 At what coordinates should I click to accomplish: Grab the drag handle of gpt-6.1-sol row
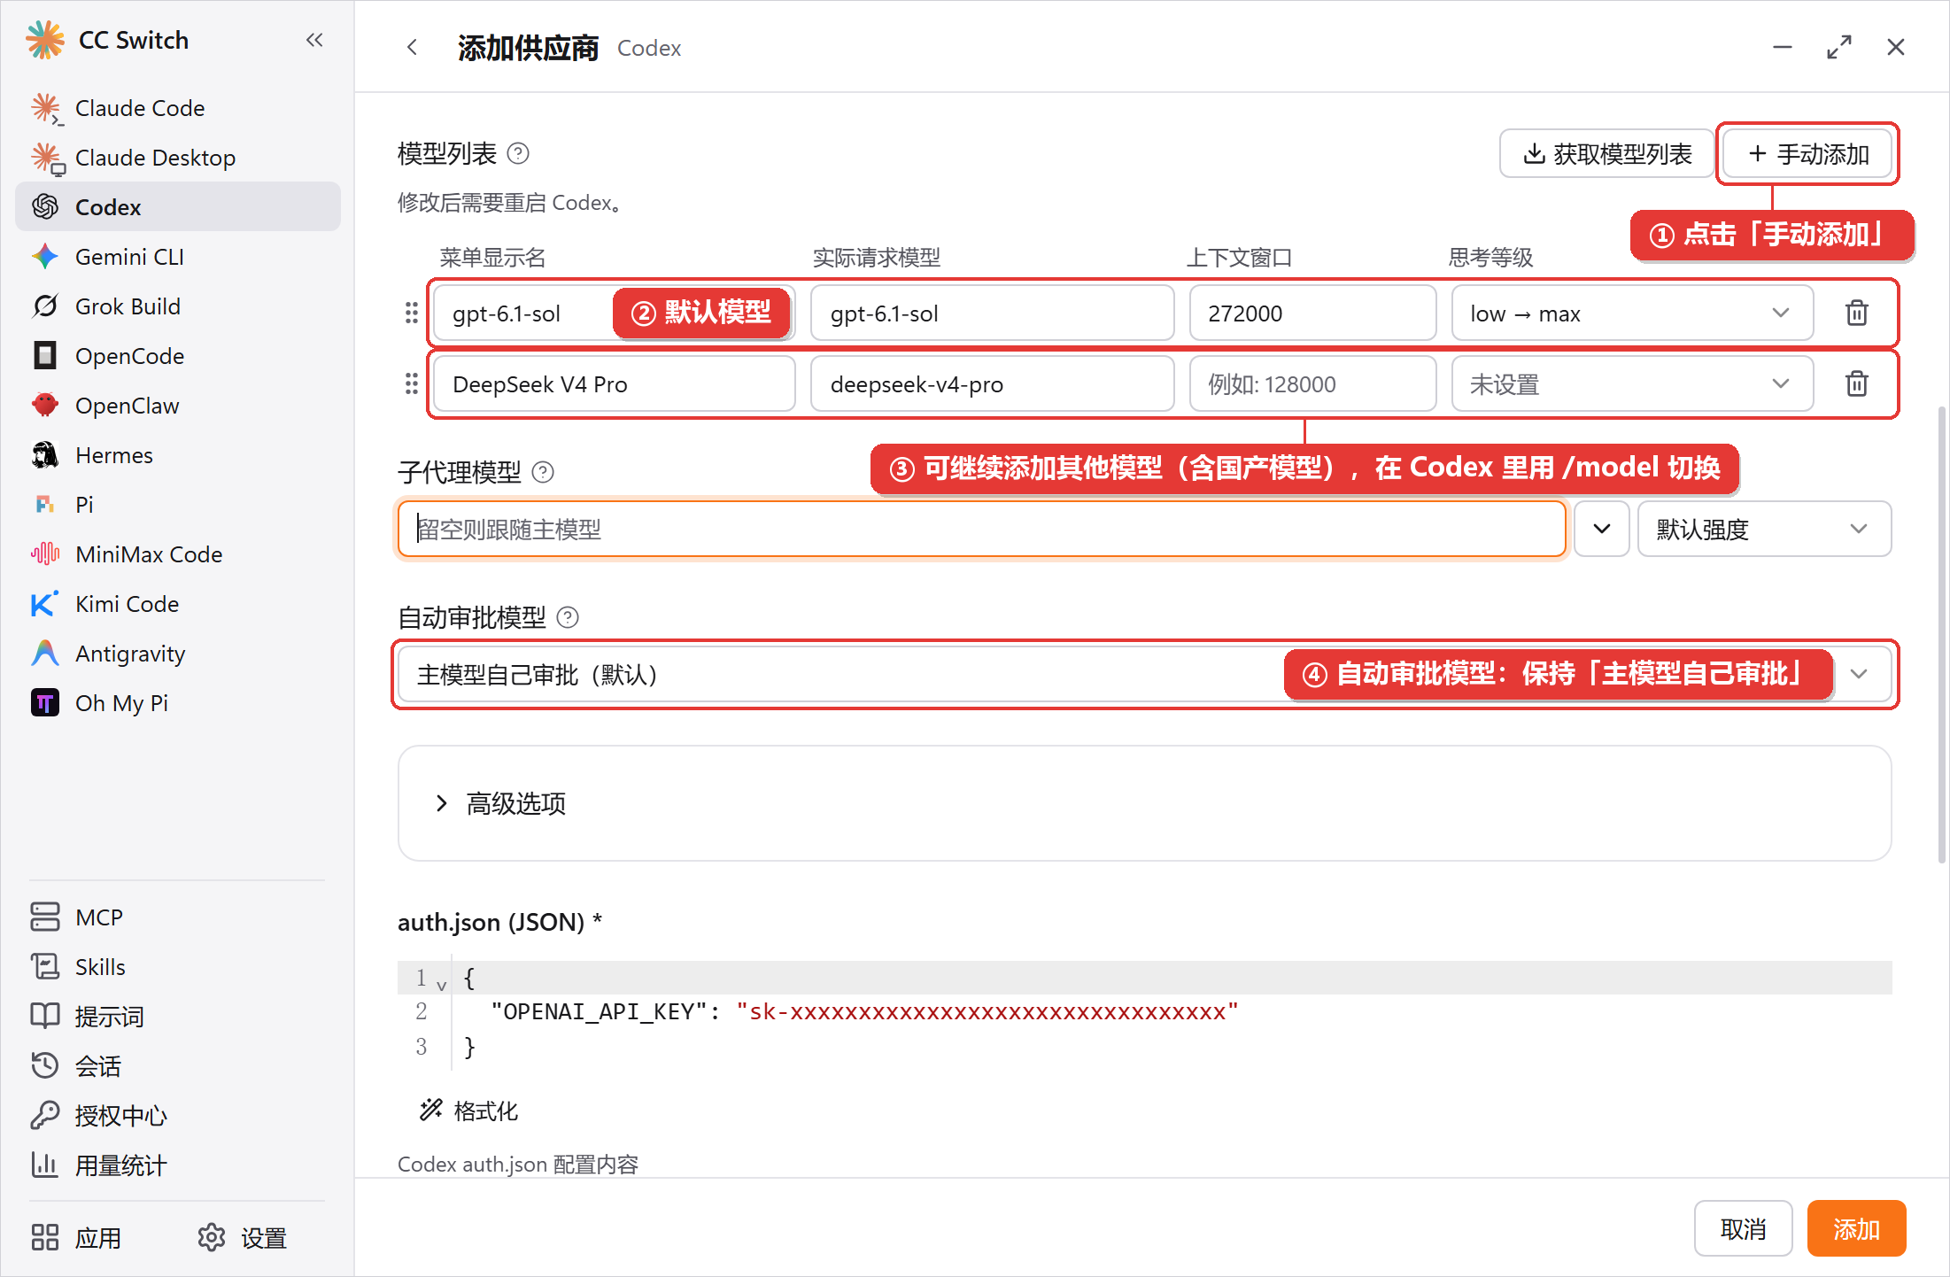point(412,313)
